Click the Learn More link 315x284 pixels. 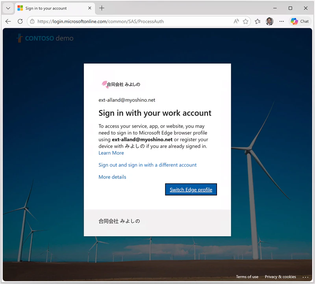point(111,153)
